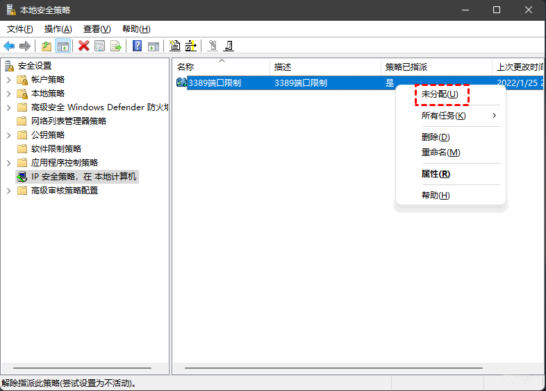Expand the 本地策略 tree node

(x=9, y=94)
